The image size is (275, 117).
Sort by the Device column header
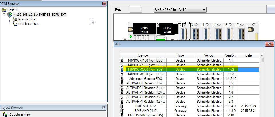coord(143,55)
